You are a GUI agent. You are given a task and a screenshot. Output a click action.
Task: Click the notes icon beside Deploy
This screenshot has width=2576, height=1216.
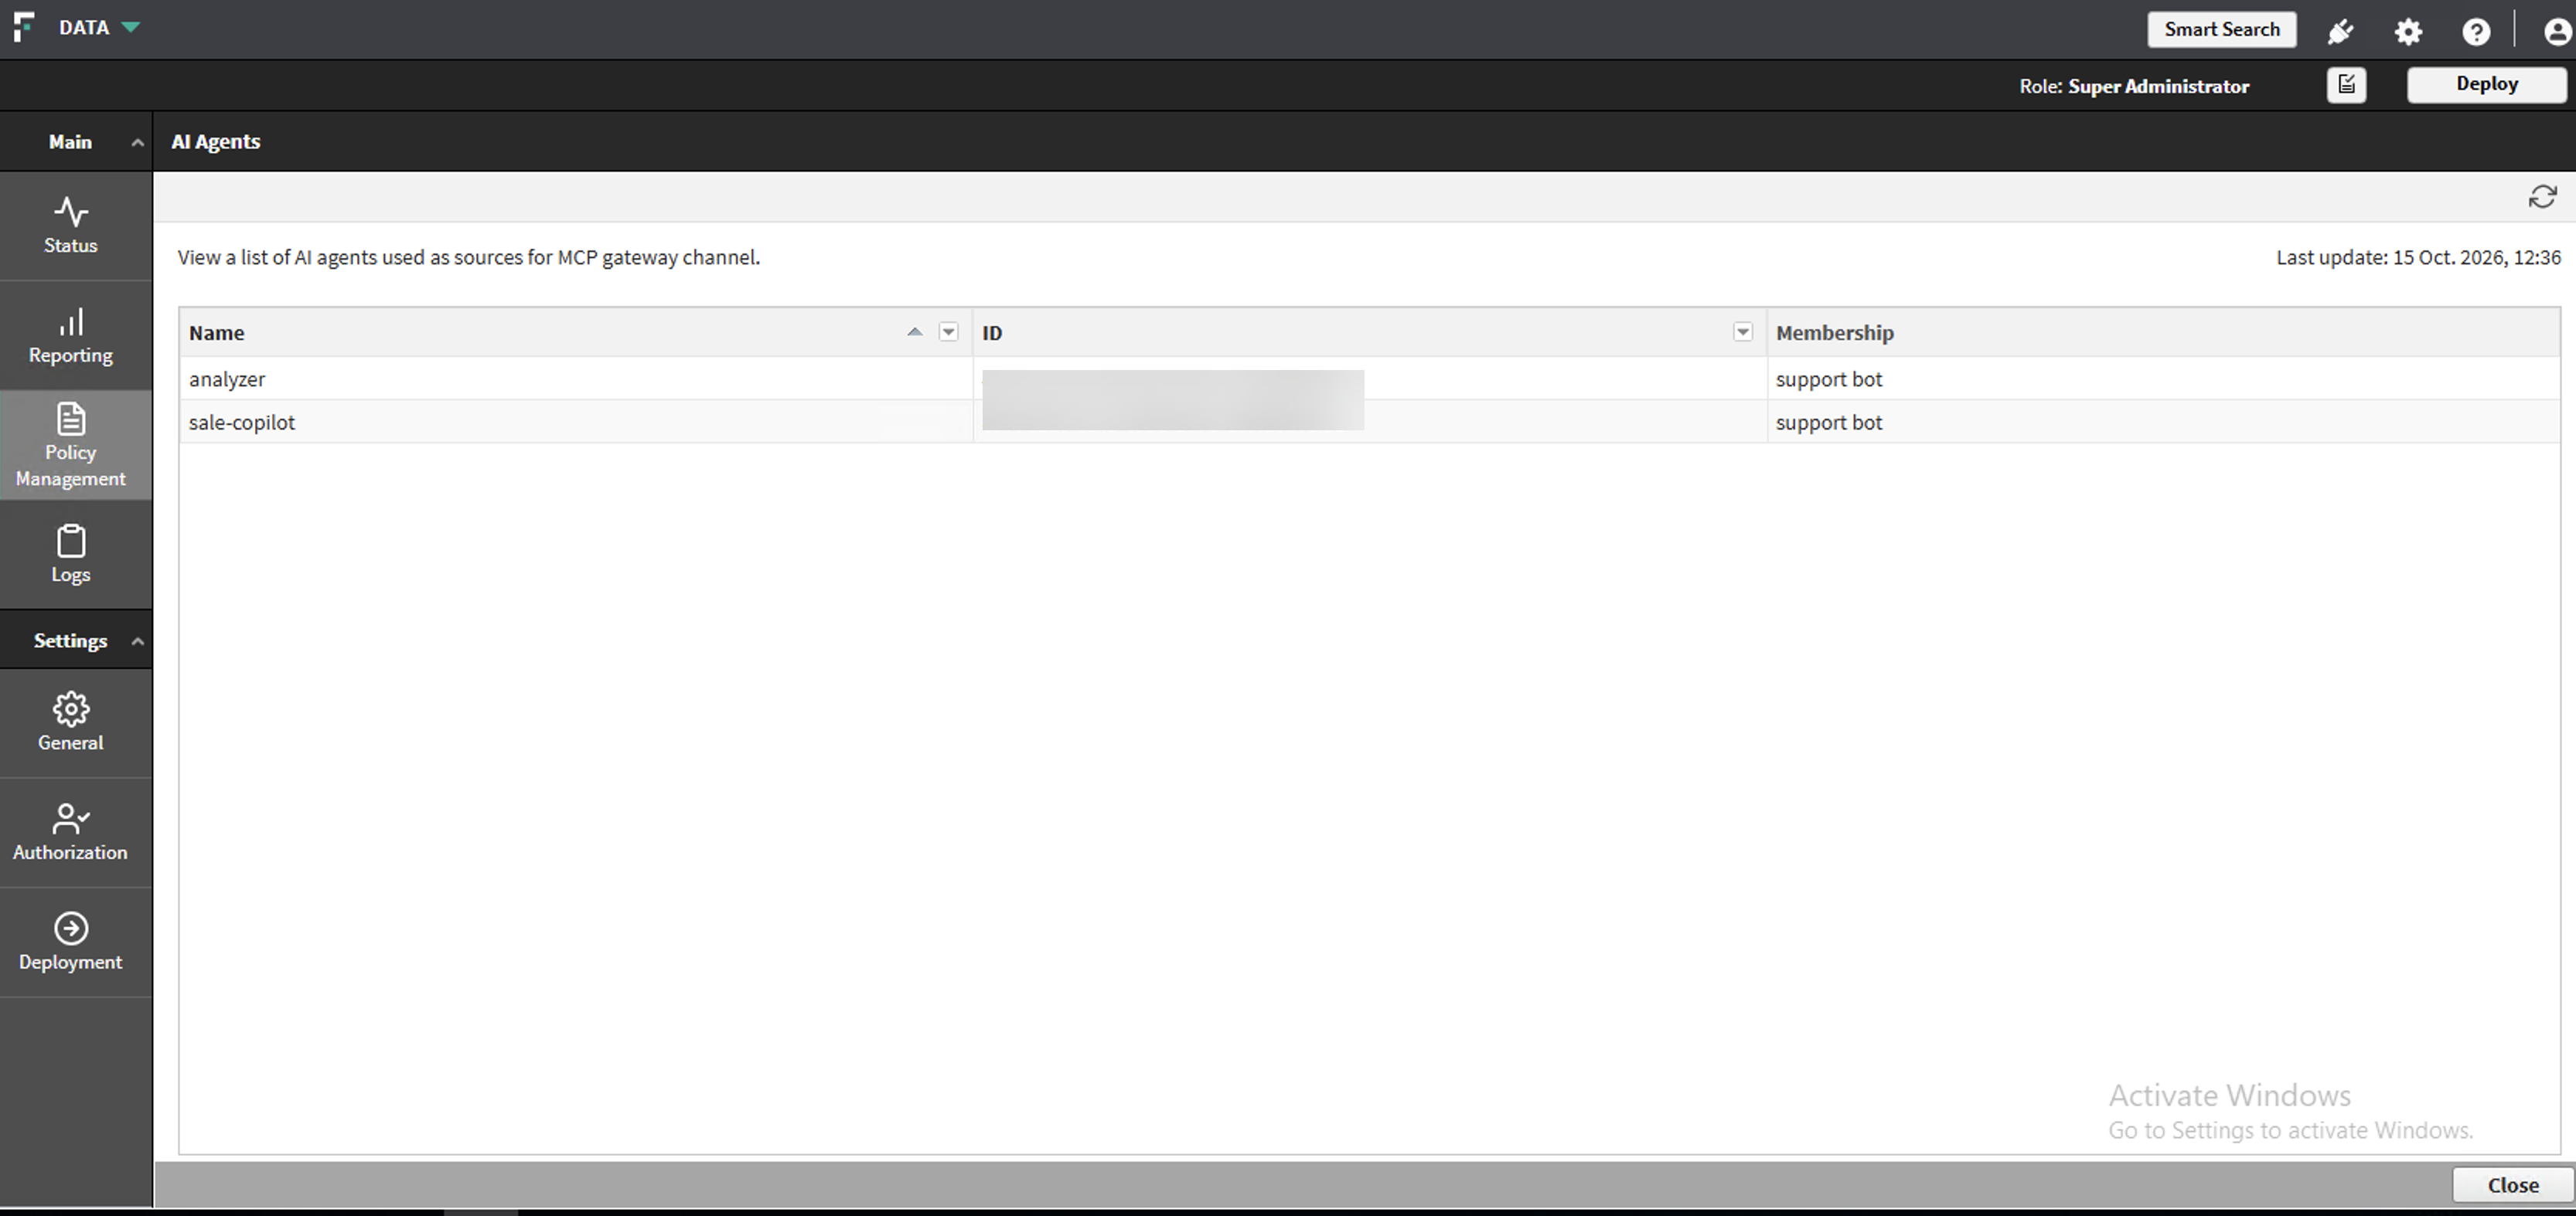2346,85
